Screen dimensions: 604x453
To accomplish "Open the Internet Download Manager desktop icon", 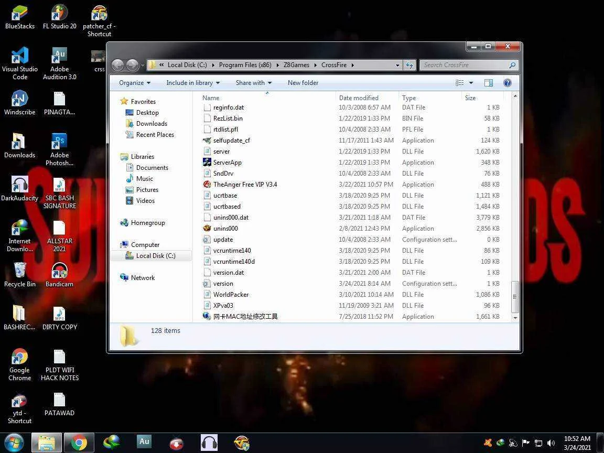I will point(19,235).
